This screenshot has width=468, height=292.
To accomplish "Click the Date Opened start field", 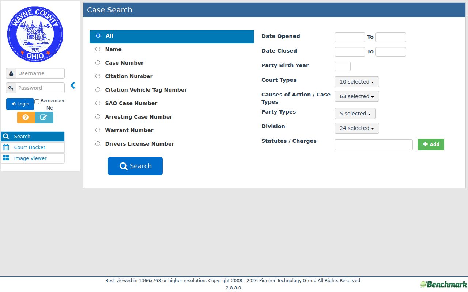I will pyautogui.click(x=350, y=37).
